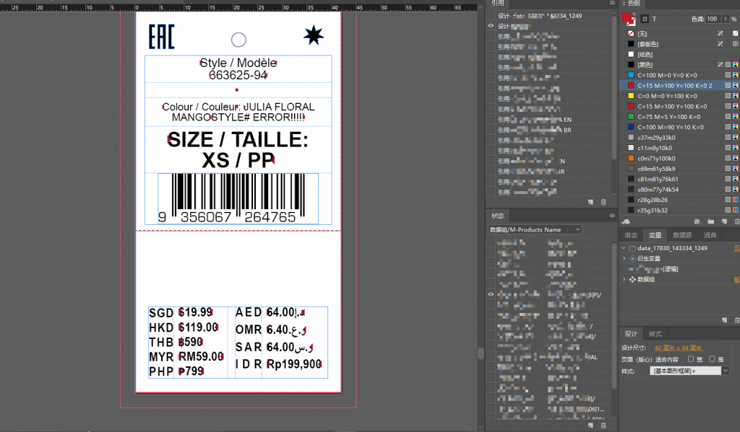740x432 pixels.
Task: Select the r28g28b26 swatch row
Action: pyautogui.click(x=679, y=200)
